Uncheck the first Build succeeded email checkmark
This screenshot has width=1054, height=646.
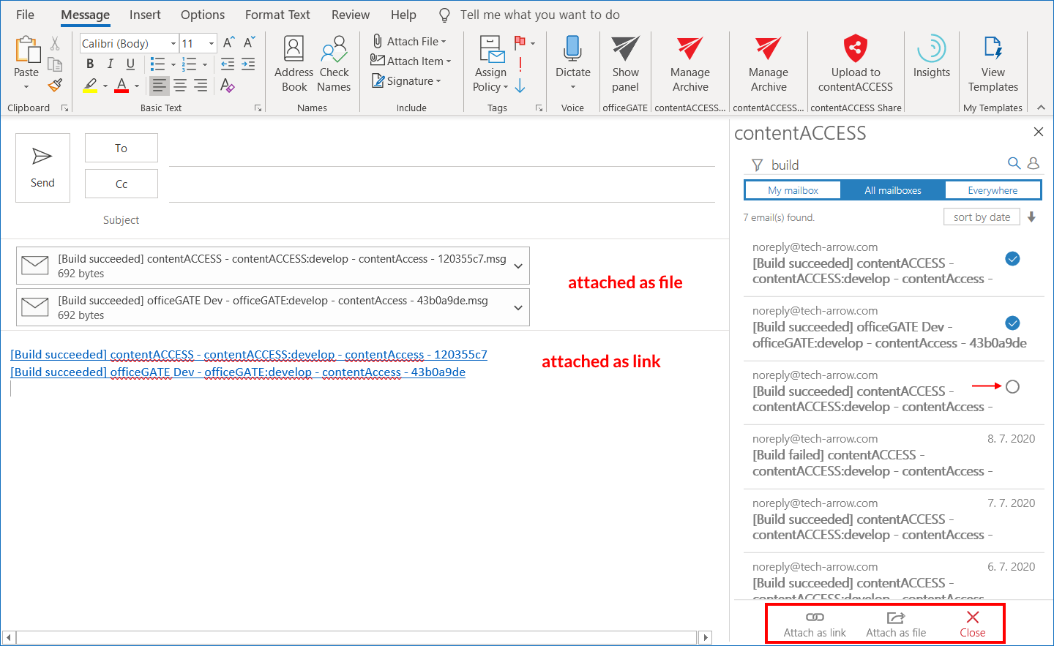pyautogui.click(x=1012, y=259)
